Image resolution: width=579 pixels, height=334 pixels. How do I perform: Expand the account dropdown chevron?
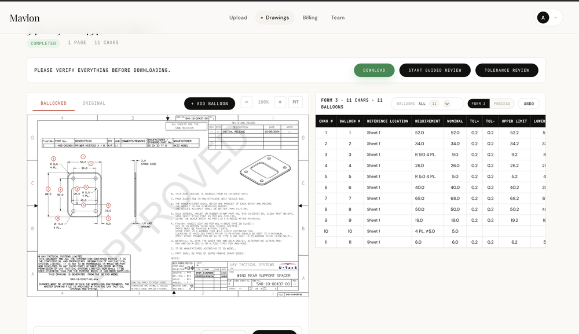tap(555, 18)
